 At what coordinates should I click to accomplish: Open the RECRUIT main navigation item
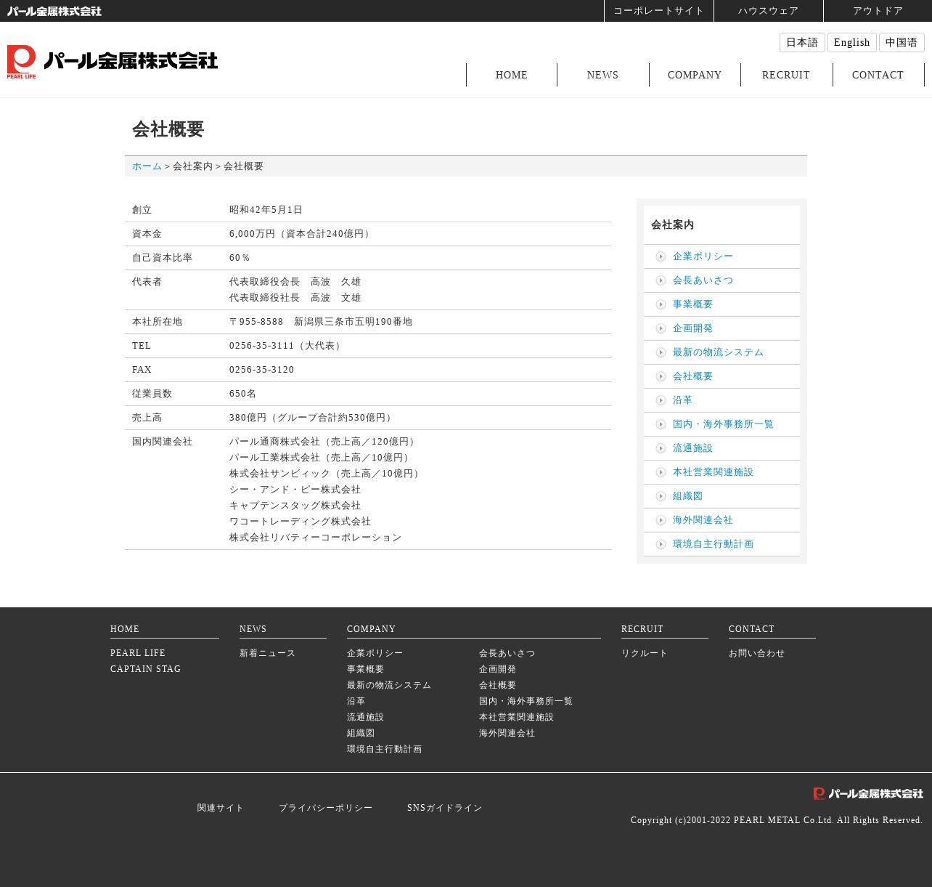coord(786,75)
